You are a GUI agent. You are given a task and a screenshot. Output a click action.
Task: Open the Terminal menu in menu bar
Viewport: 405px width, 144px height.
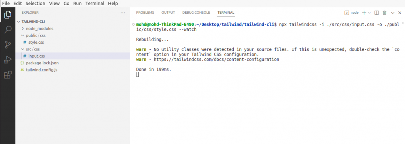95,3
